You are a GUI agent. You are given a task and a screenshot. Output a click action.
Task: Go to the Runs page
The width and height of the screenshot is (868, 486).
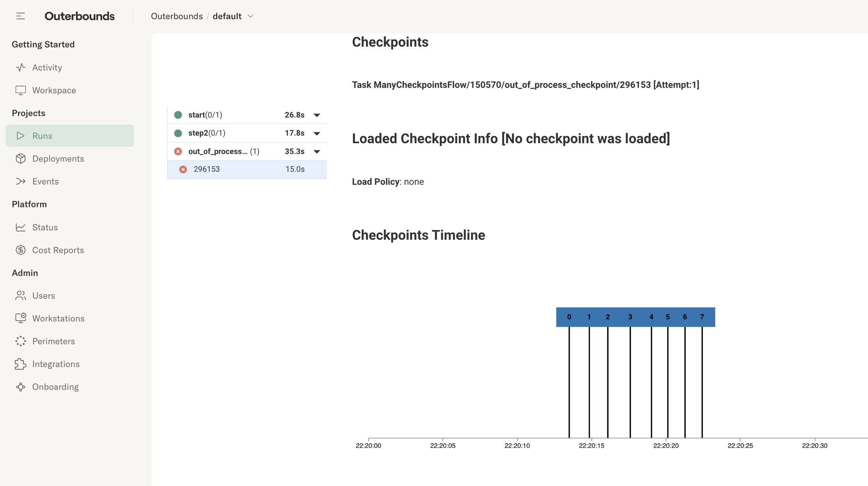pos(70,136)
